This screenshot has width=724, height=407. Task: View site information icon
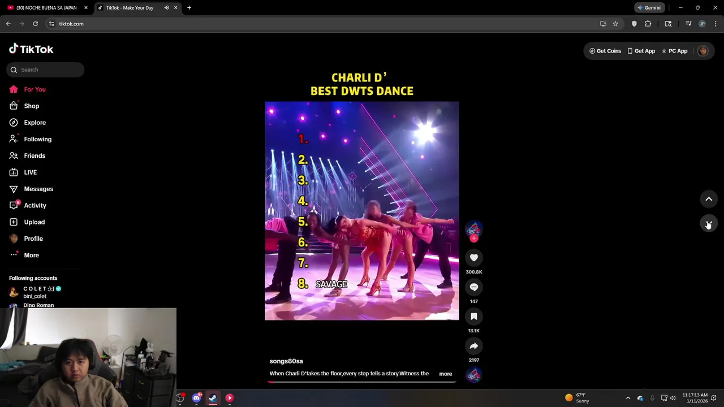[51, 24]
